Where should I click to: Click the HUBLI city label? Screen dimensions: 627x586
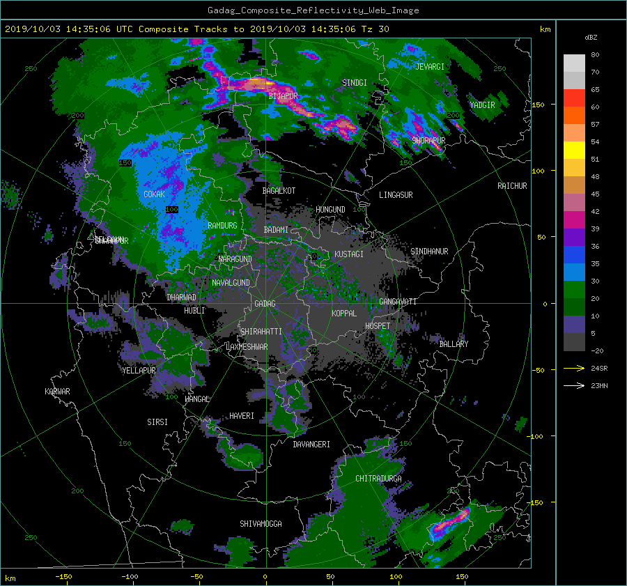[x=194, y=311]
